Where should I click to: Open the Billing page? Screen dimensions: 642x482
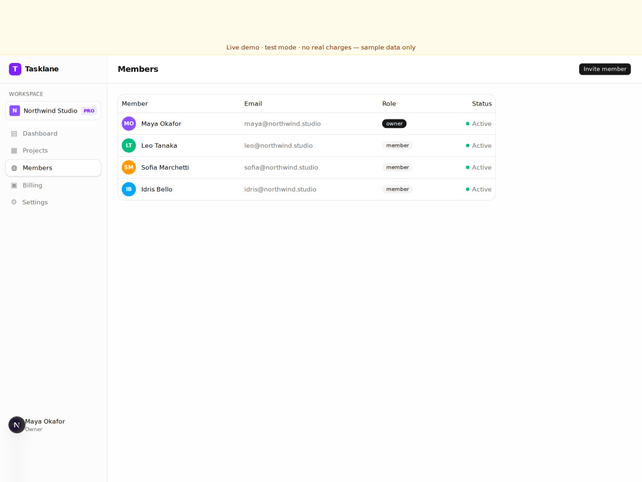(x=53, y=185)
